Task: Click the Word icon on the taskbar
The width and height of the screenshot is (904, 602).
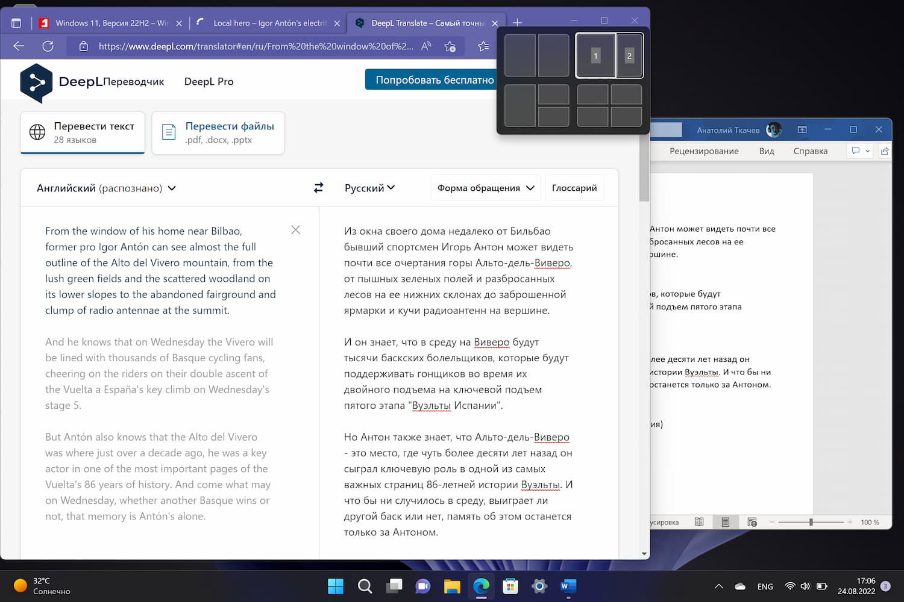Action: click(568, 586)
